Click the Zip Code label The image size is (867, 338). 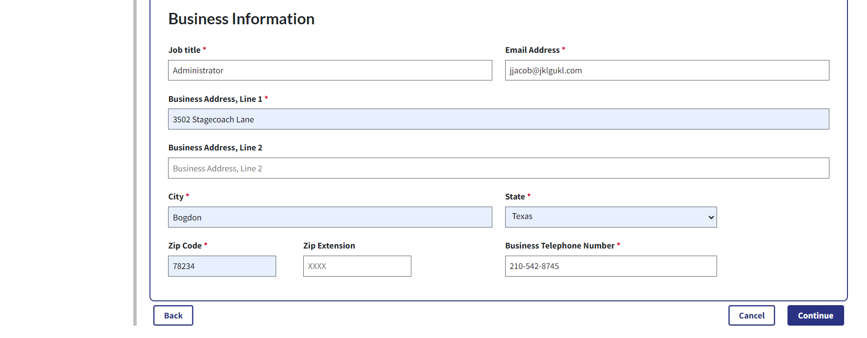coord(185,246)
